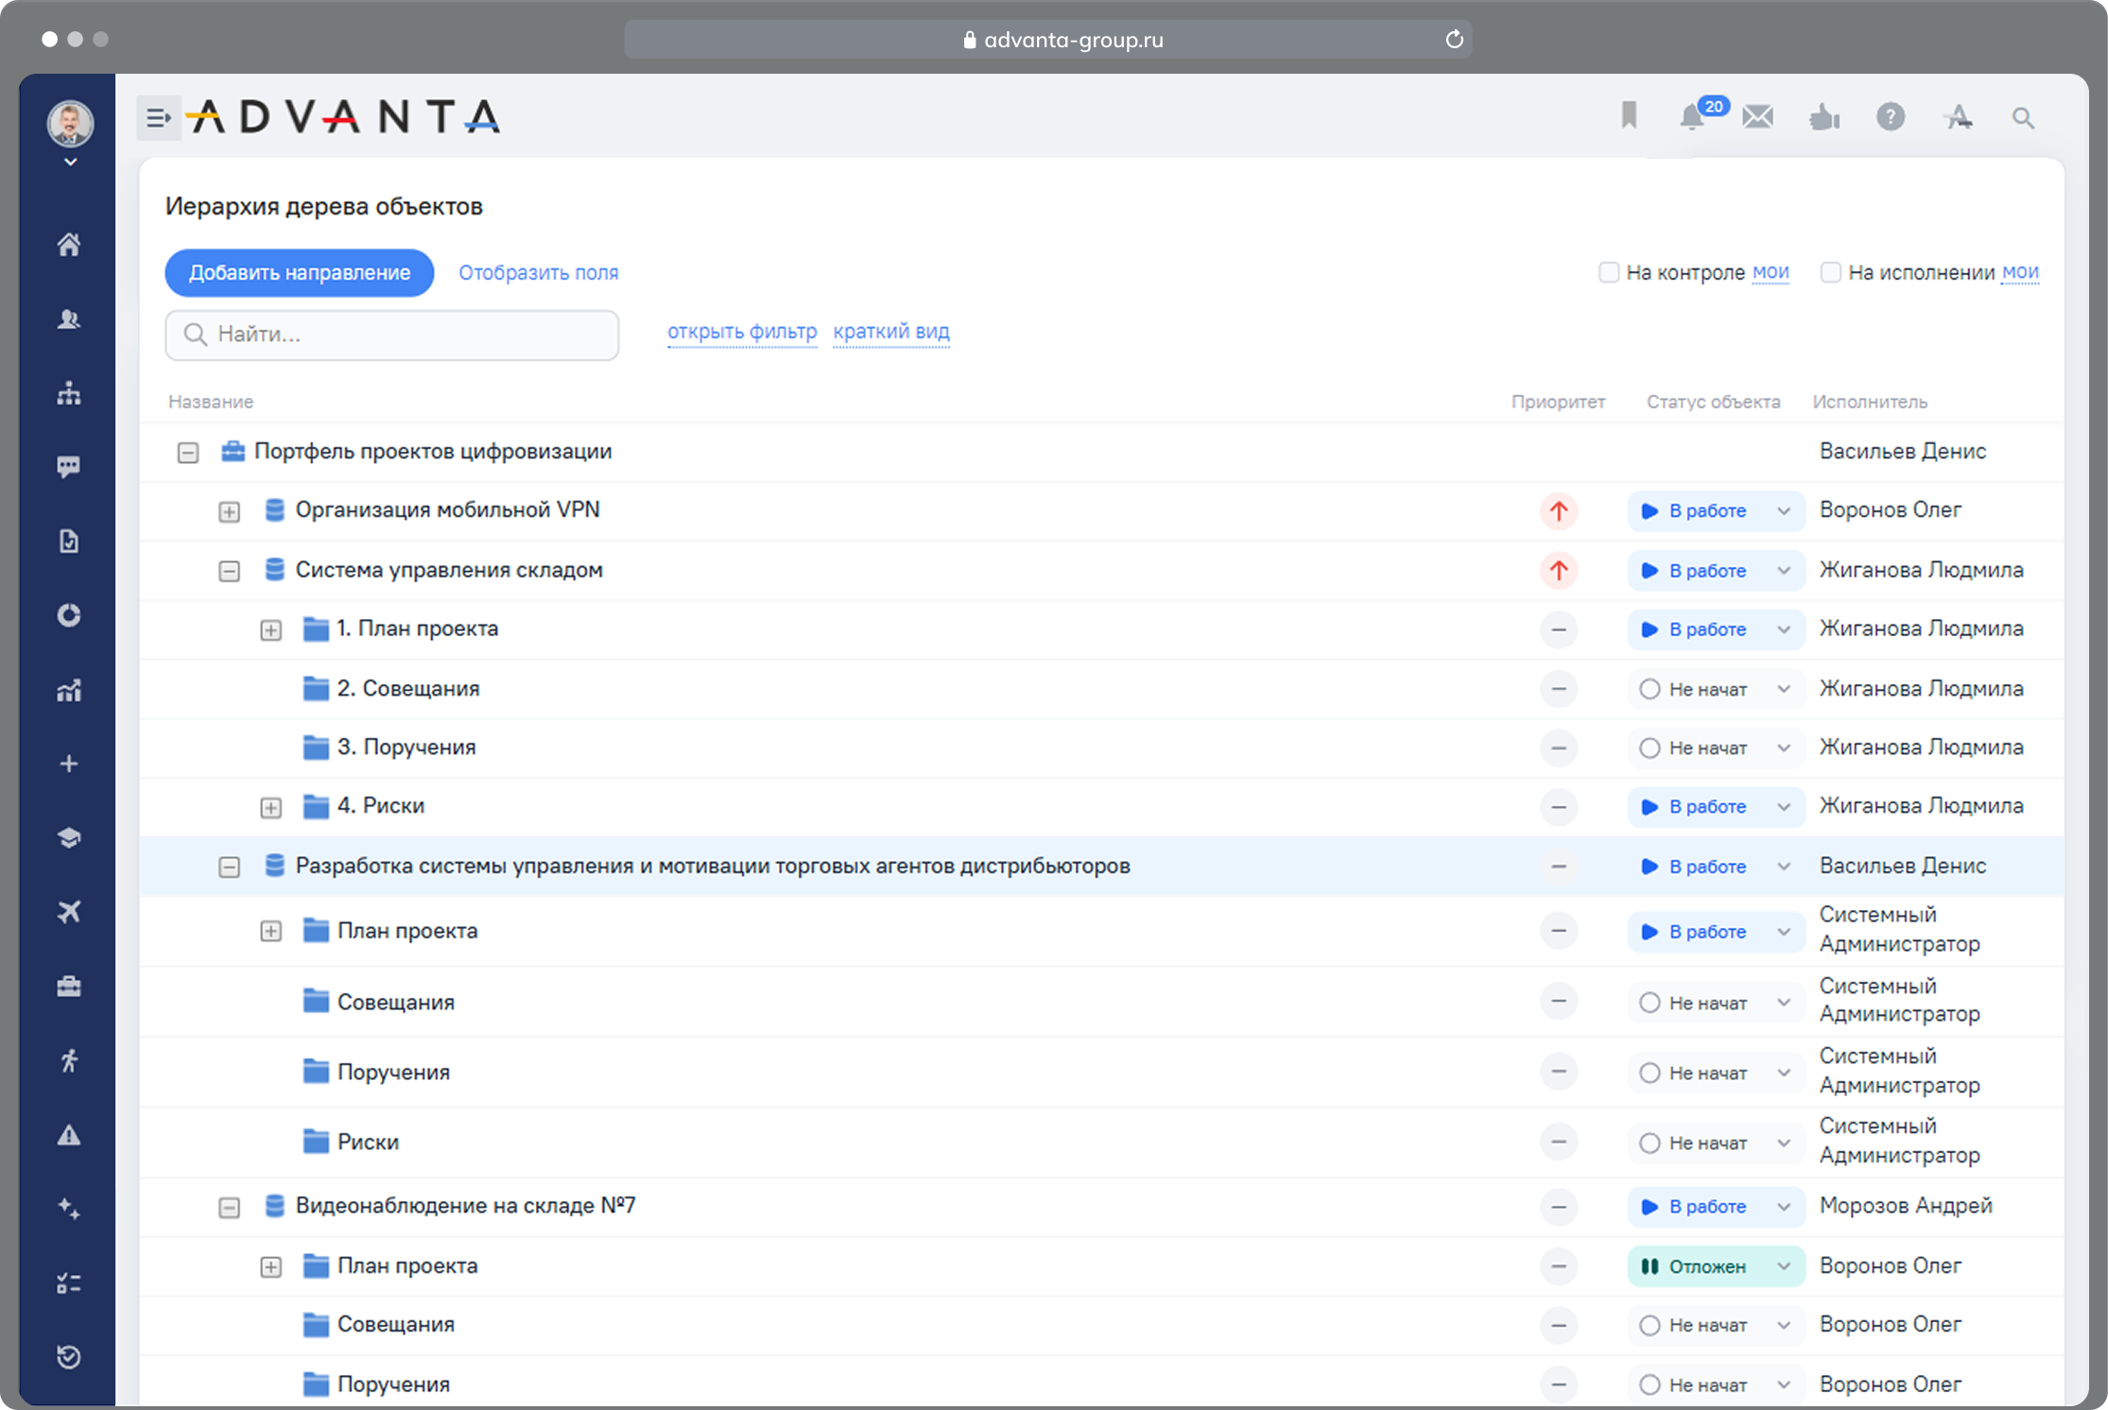Expand the 'Организация мобильной VPN' node
Image resolution: width=2108 pixels, height=1410 pixels.
point(229,511)
